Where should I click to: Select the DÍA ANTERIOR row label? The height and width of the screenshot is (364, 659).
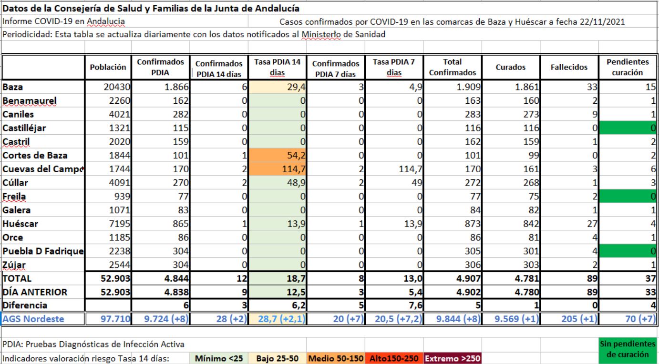tap(43, 292)
